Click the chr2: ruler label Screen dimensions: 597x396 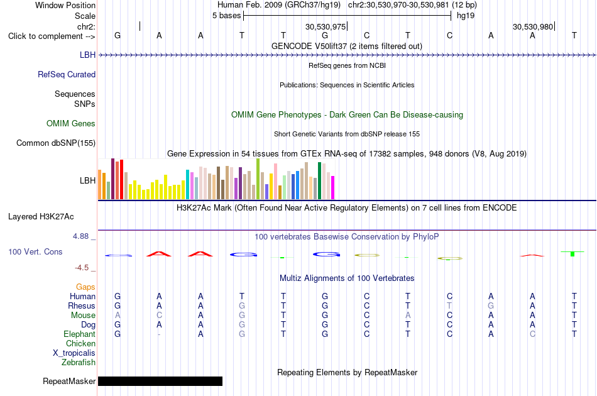click(x=87, y=26)
